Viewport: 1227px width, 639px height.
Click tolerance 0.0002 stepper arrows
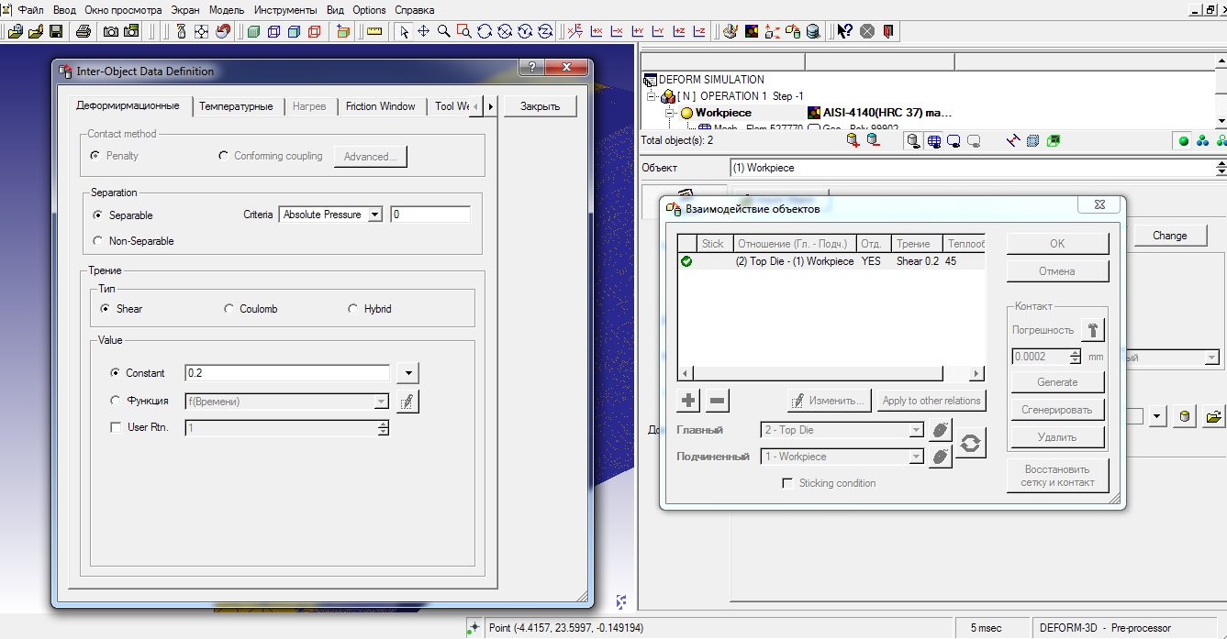click(1075, 357)
